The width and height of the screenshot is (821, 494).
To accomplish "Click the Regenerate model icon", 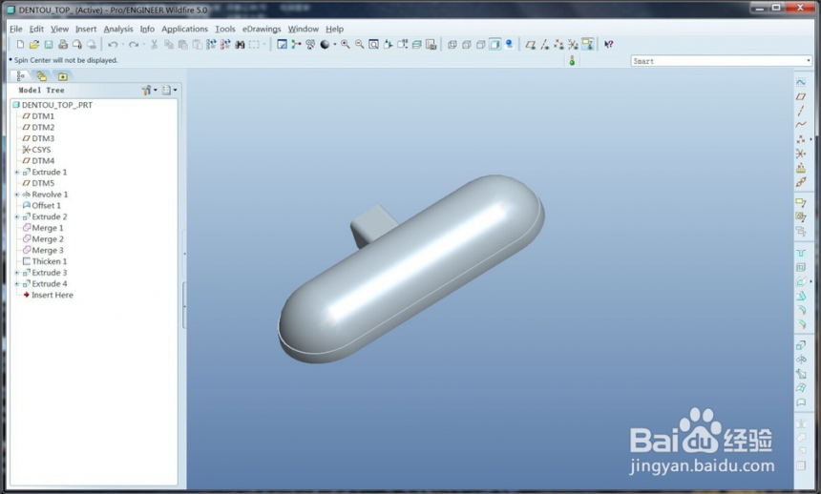I will point(211,45).
